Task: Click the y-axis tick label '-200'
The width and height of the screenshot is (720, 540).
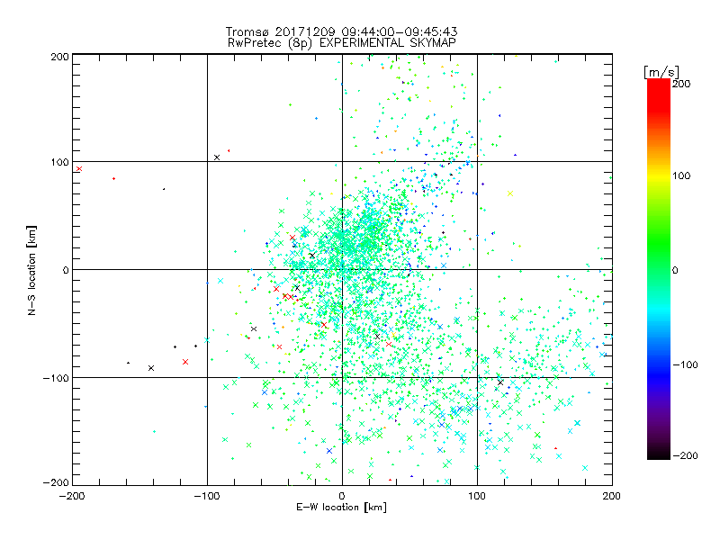Action: point(56,482)
